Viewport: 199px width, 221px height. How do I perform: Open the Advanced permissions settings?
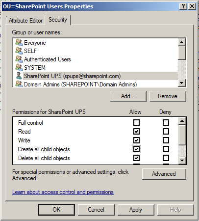[164, 174]
